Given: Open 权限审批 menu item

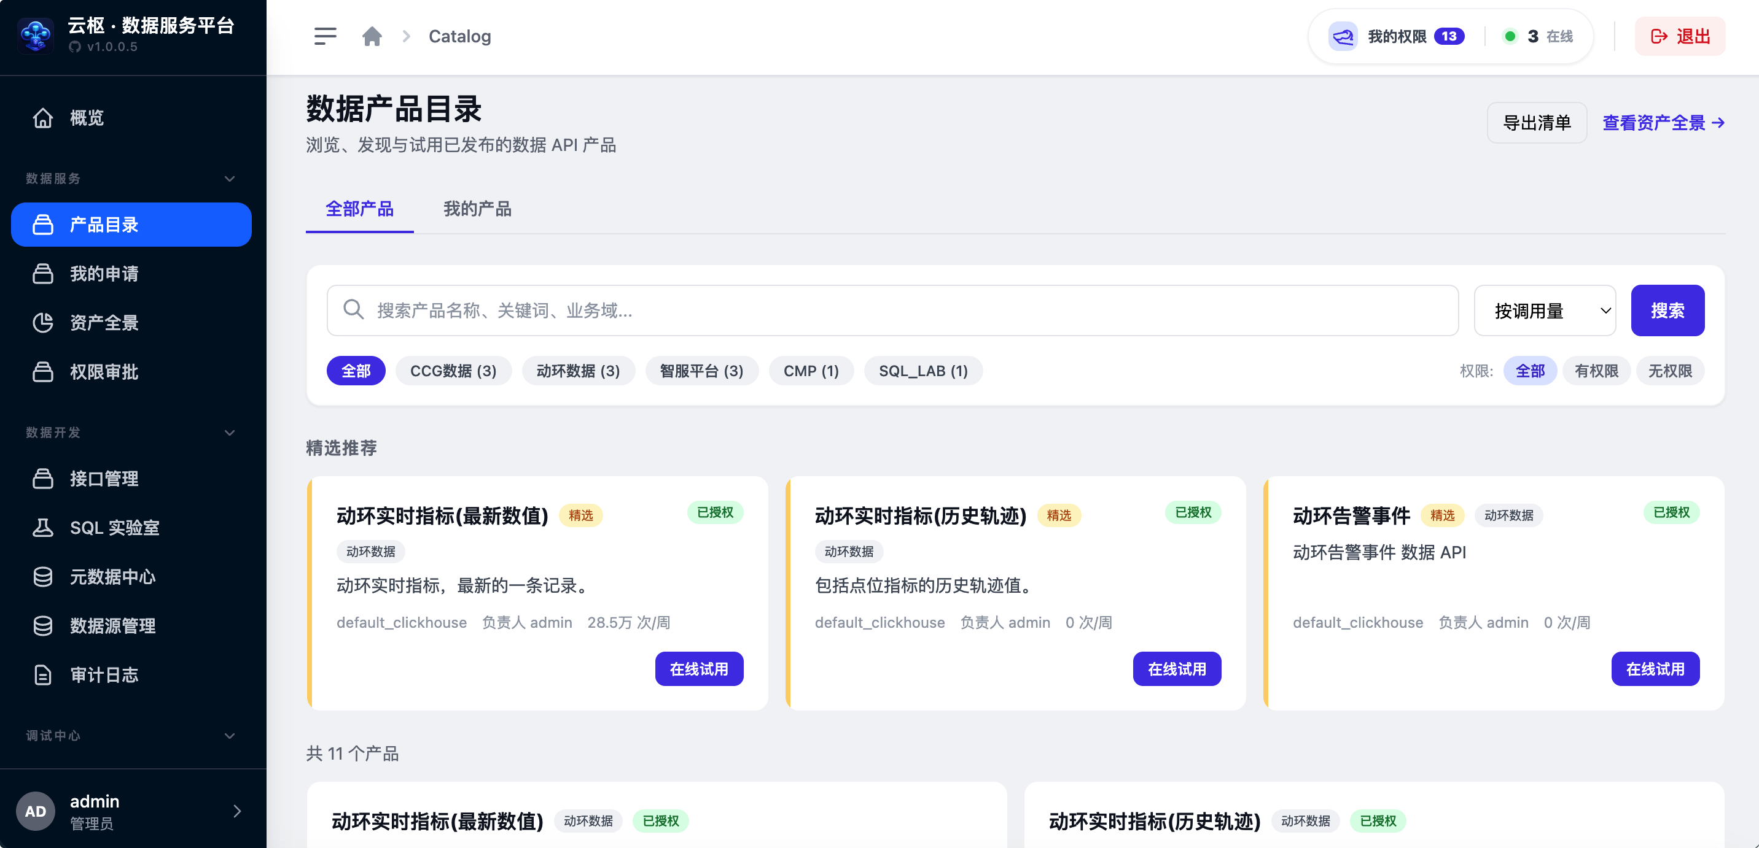Looking at the screenshot, I should [x=131, y=372].
